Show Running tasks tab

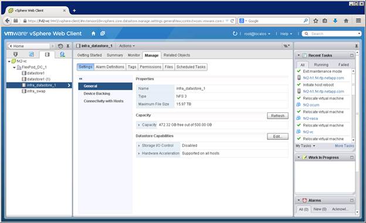pyautogui.click(x=321, y=65)
